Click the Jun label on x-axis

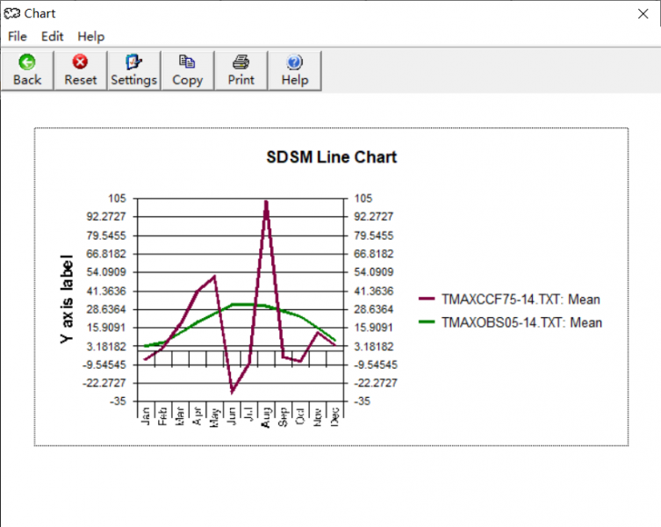[x=232, y=415]
